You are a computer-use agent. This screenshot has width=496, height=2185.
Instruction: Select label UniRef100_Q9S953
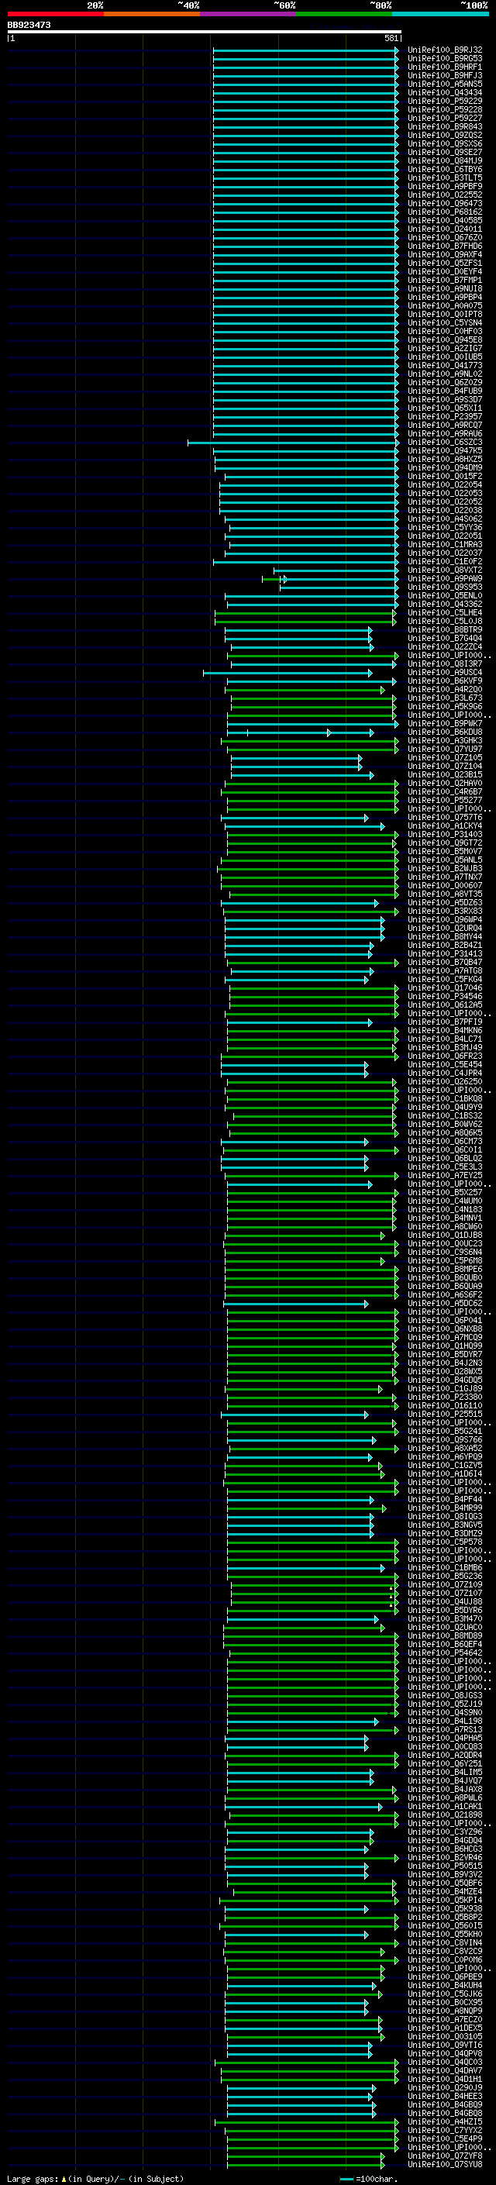[x=444, y=587]
